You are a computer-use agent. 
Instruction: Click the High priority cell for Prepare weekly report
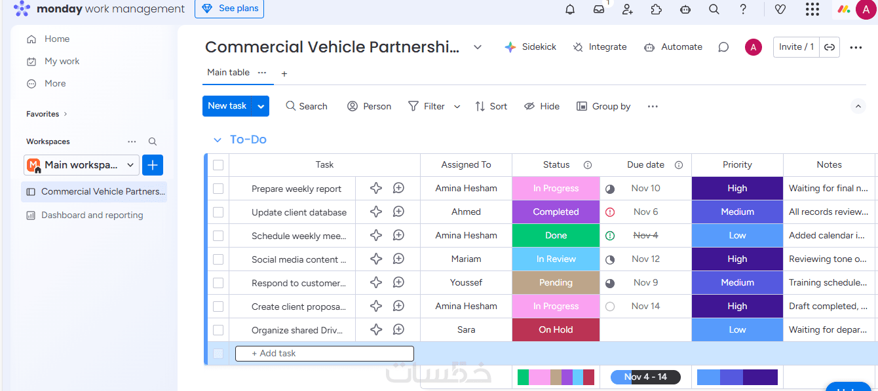pyautogui.click(x=737, y=189)
